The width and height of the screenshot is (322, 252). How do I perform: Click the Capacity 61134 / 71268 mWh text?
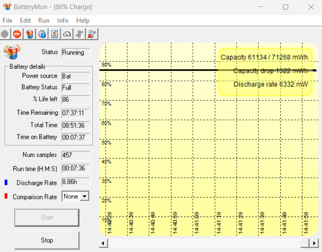click(264, 57)
